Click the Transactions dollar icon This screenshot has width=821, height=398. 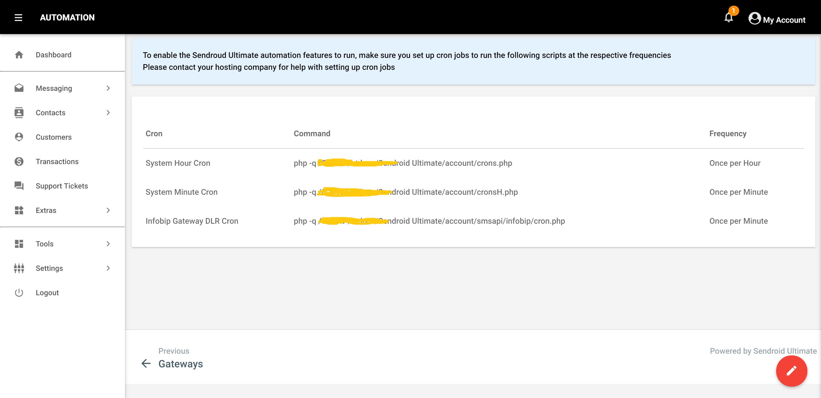click(x=19, y=162)
